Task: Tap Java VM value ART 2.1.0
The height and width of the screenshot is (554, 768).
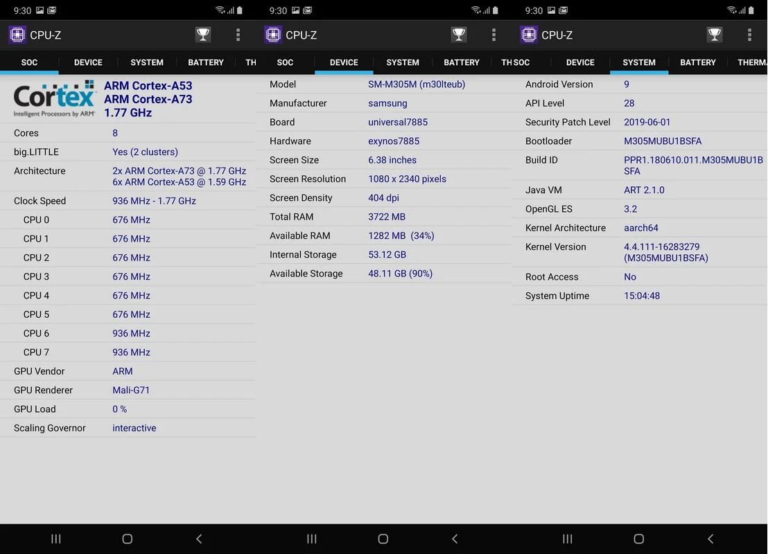Action: pos(644,190)
